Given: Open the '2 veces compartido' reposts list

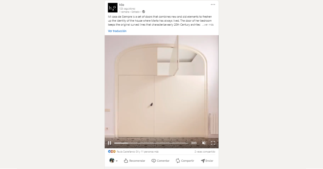Looking at the screenshot, I should point(205,152).
